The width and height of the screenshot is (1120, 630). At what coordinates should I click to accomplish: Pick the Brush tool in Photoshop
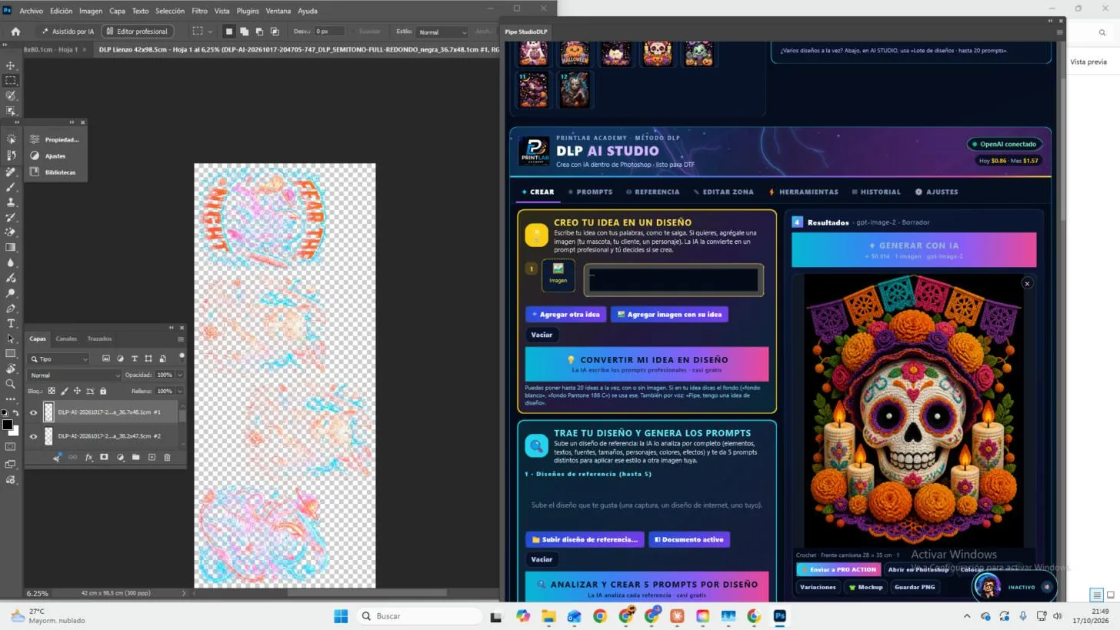pyautogui.click(x=11, y=187)
